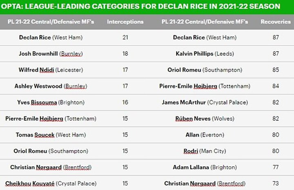Select Wilfred Ndidi (Leicester) in the table
This screenshot has height=190, width=294.
pos(51,70)
